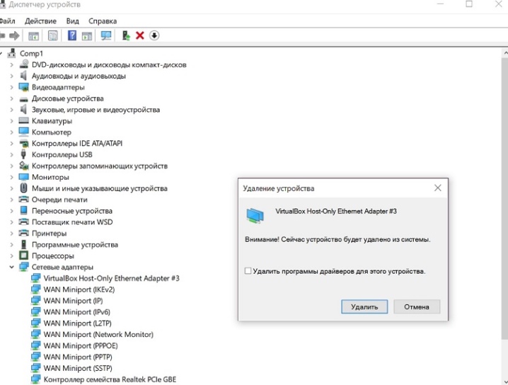Expand the Дисковые устройства node
The height and width of the screenshot is (385, 508).
coord(11,98)
